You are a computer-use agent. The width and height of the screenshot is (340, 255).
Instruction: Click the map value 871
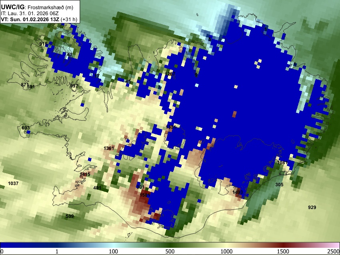pyautogui.click(x=25, y=84)
